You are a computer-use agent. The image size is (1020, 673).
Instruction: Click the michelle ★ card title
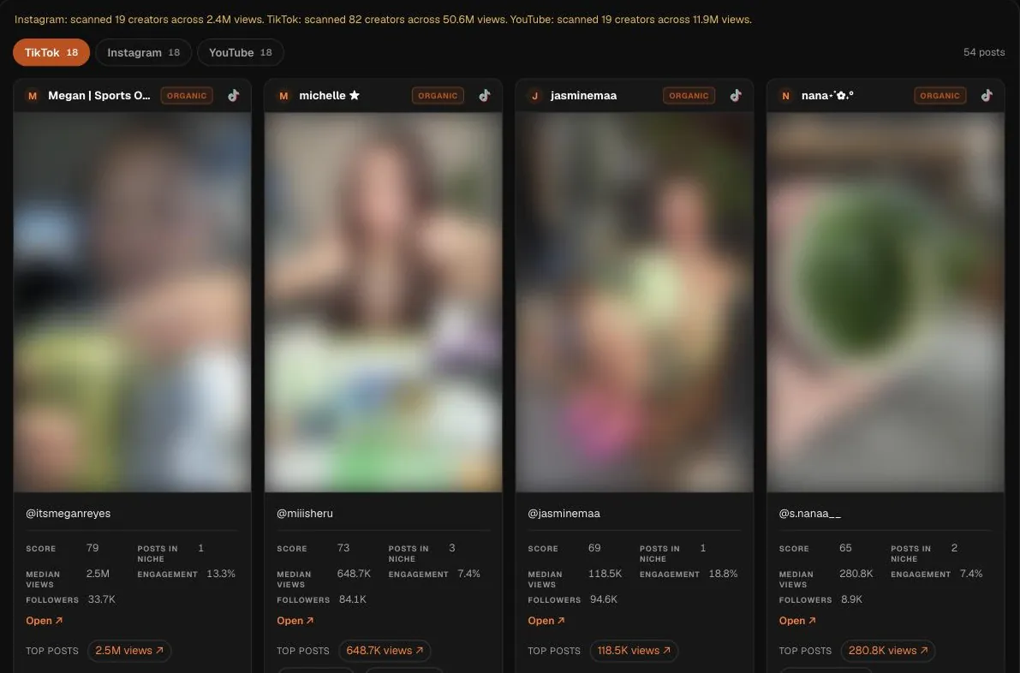pyautogui.click(x=329, y=96)
